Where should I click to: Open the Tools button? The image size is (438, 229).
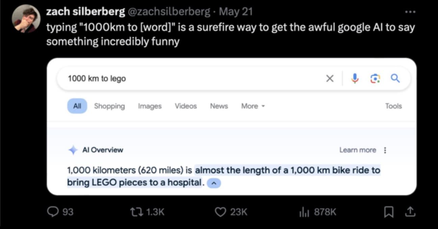(393, 106)
